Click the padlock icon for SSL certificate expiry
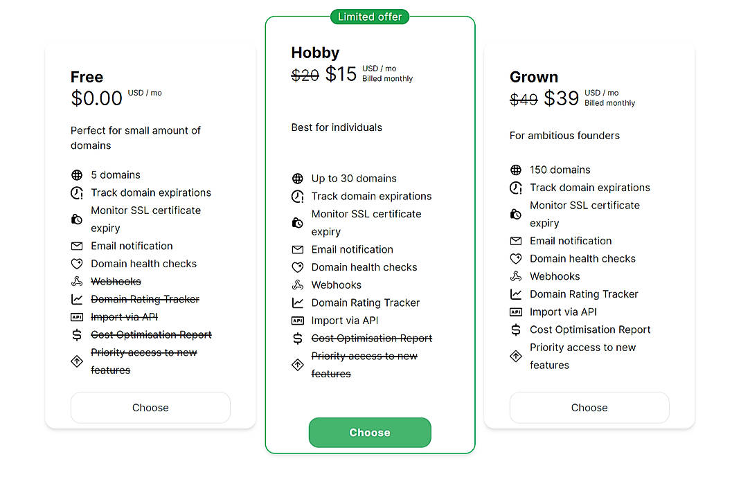 point(77,220)
